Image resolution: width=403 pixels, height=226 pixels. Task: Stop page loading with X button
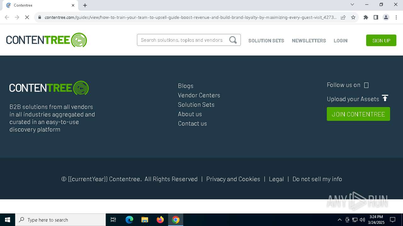(x=27, y=17)
